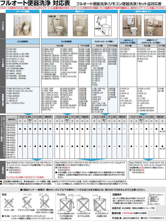The width and height of the screenshot is (166, 221).
Task: Select the 一般平付・隅付タンク section header
Action: click(x=143, y=11)
